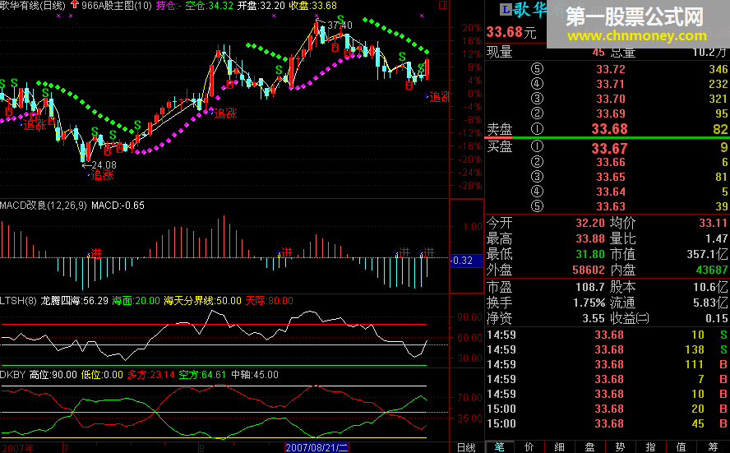730x453 pixels.
Task: Click the 14:59 trade row with volume 138
Action: 607,349
